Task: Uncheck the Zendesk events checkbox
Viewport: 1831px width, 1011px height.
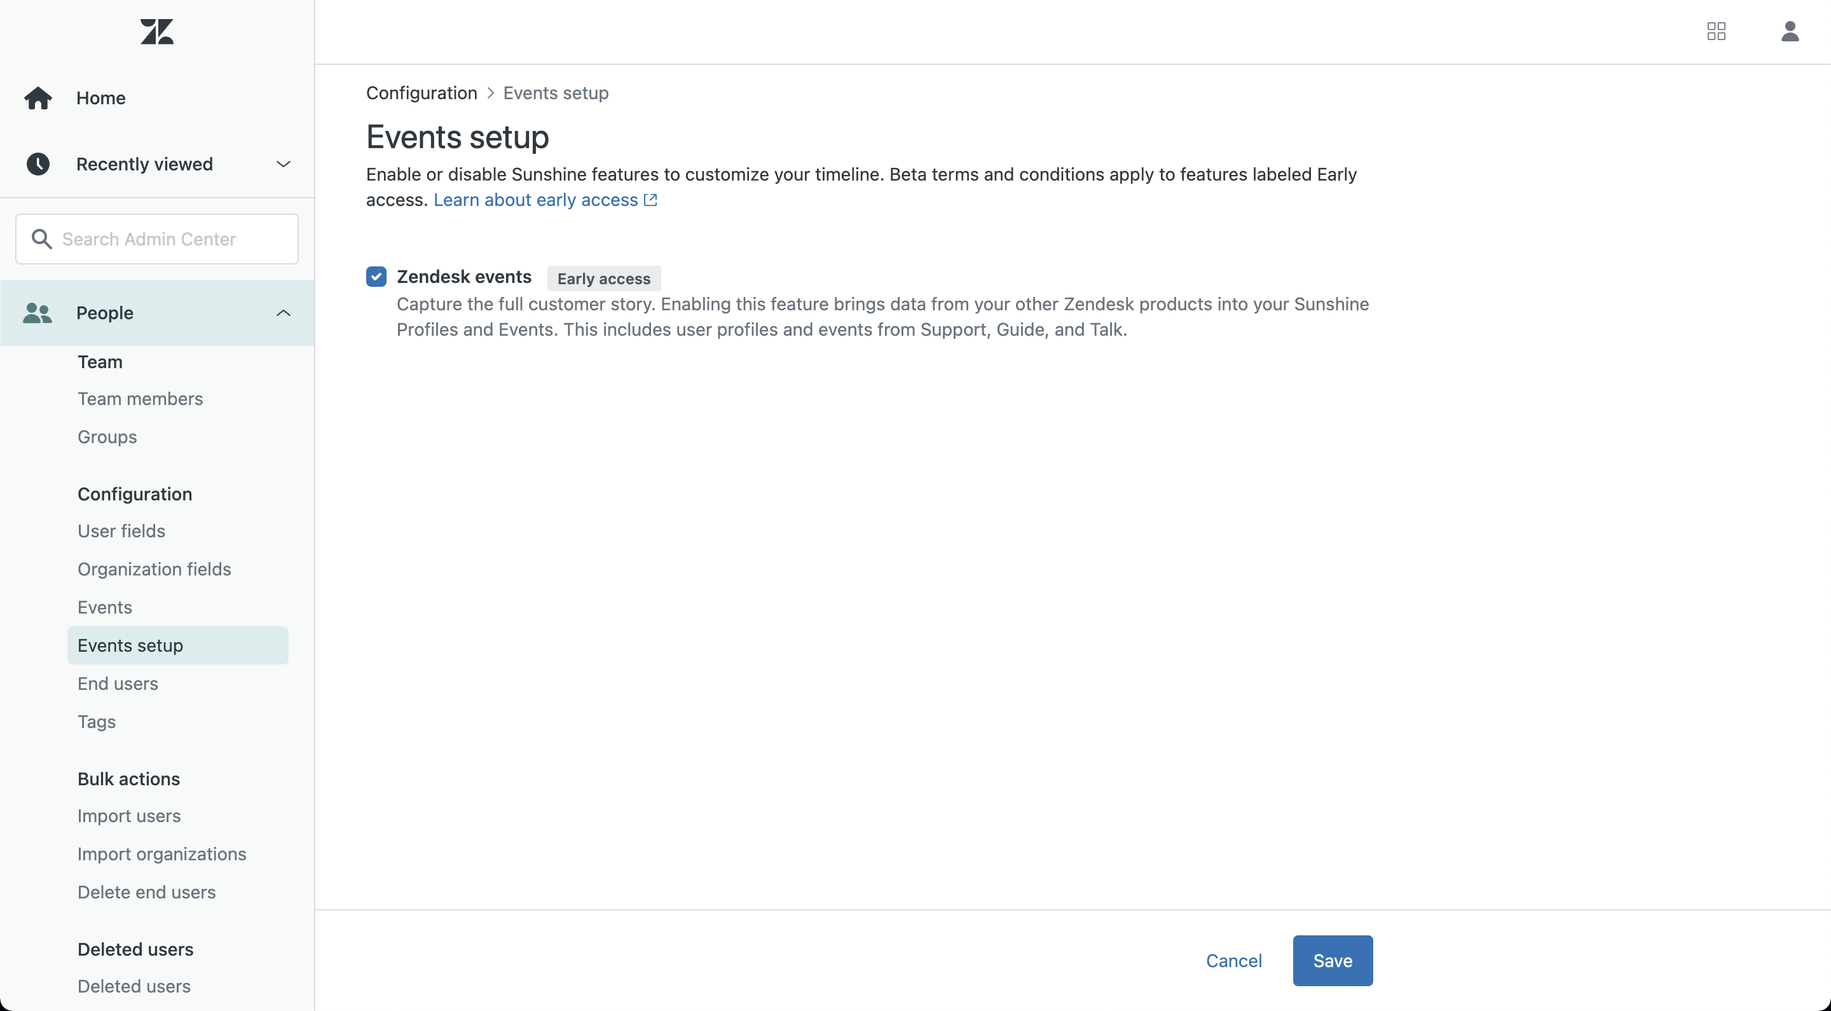Action: (376, 277)
